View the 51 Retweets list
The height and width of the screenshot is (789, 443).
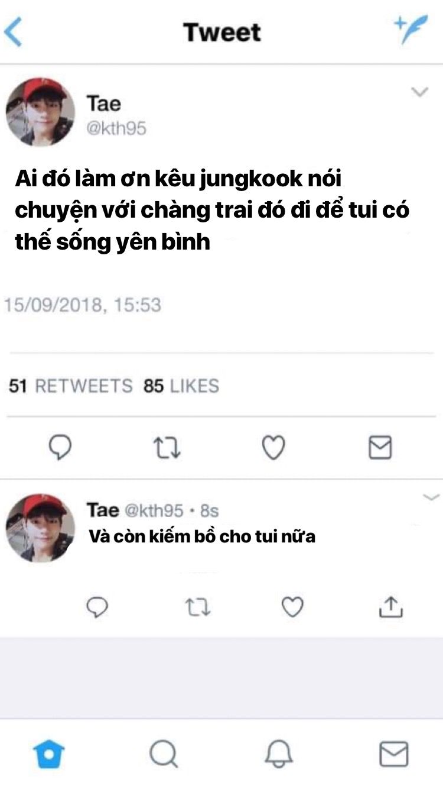[71, 386]
